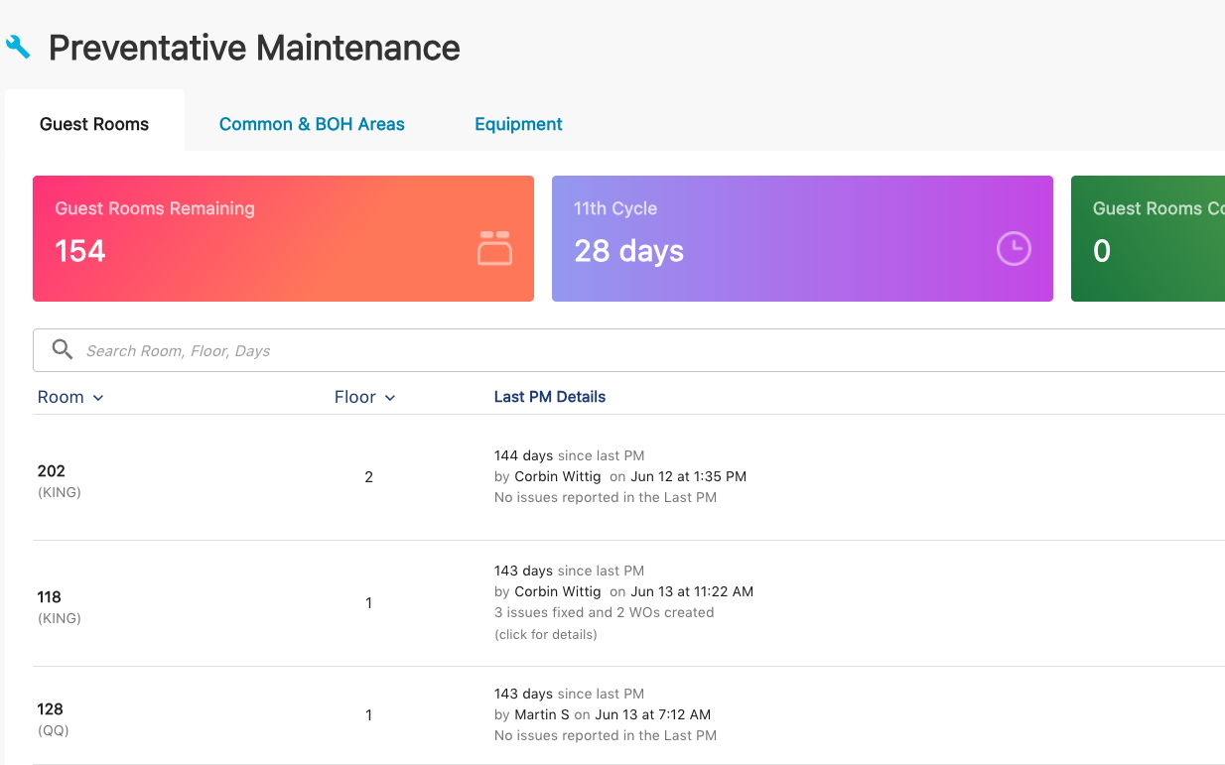This screenshot has height=765, width=1225.
Task: Focus the Search Room, Floor, Days field
Action: coord(596,350)
